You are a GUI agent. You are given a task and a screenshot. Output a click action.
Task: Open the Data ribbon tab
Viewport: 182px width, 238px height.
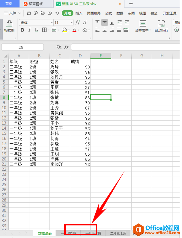[x=120, y=13]
